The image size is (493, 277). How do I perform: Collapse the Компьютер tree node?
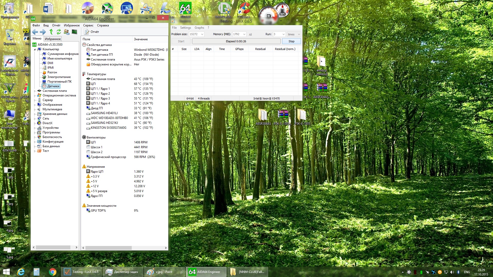pos(35,49)
